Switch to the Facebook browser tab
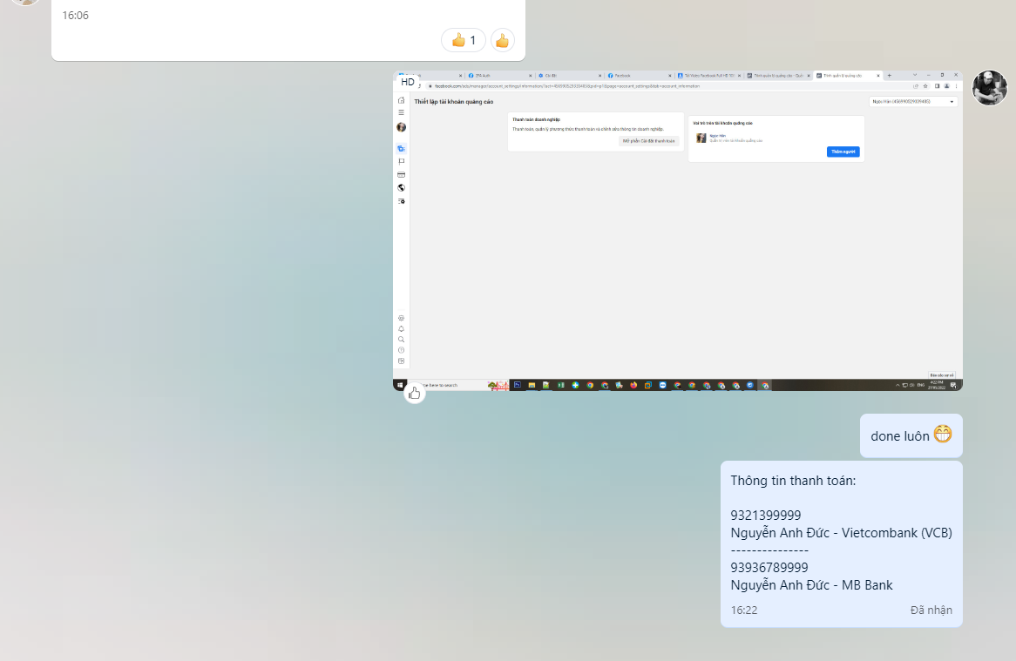Image resolution: width=1016 pixels, height=661 pixels. 636,76
